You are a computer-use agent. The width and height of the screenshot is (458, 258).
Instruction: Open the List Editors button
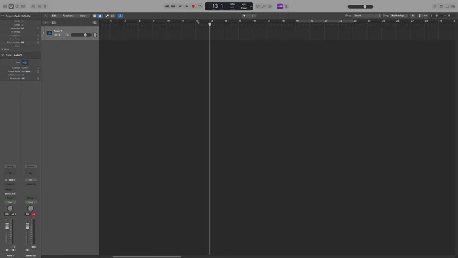[435, 6]
